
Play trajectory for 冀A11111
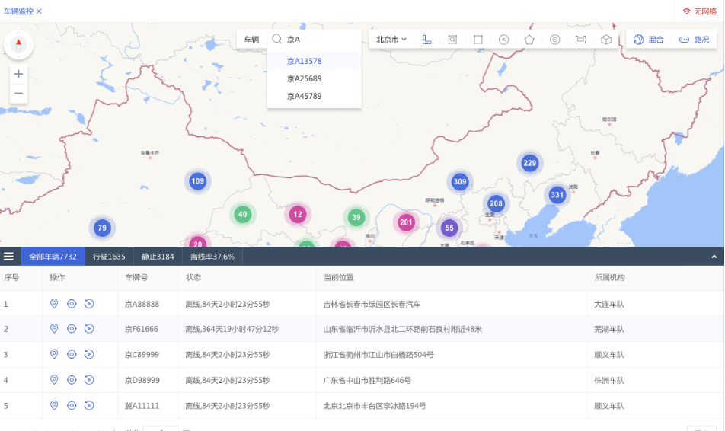[x=89, y=406]
